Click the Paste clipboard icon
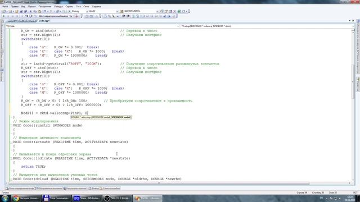The width and height of the screenshot is (360, 202). coord(39,11)
